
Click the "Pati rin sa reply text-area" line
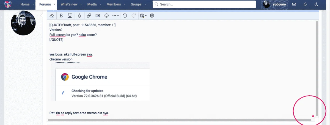pos(79,113)
